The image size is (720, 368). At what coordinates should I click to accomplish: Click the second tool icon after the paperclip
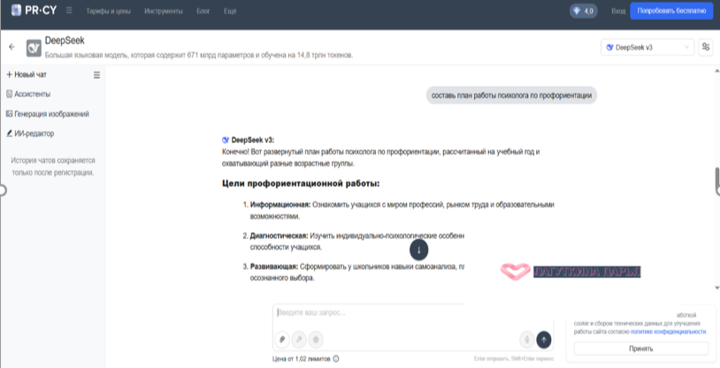299,340
